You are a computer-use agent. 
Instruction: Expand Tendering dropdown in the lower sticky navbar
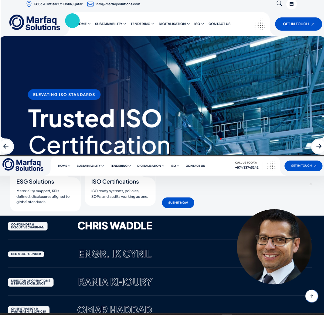(121, 166)
